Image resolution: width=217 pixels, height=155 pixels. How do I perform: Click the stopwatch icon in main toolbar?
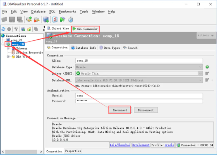click(x=71, y=19)
